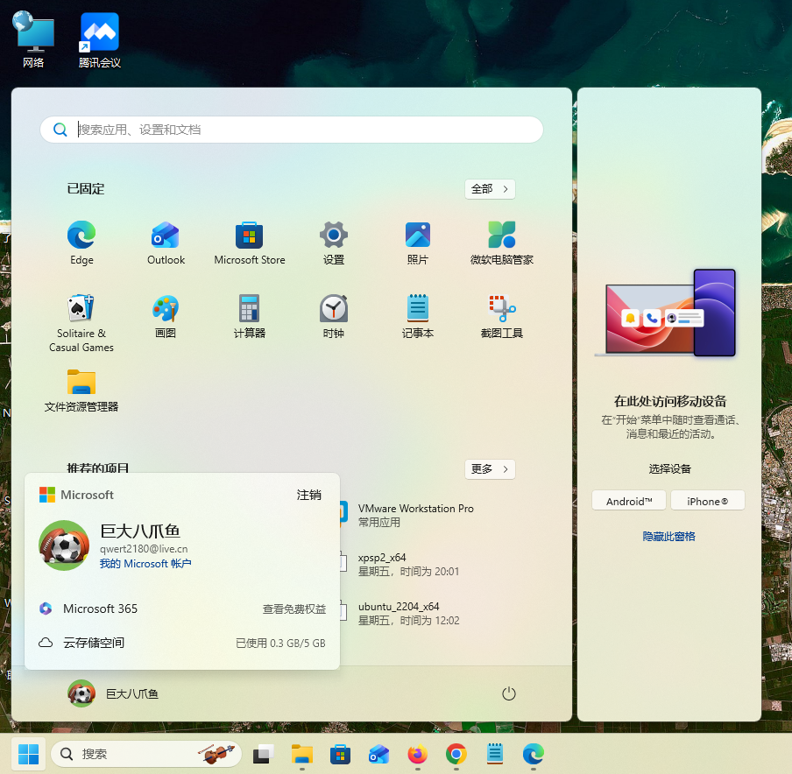This screenshot has height=774, width=792.
Task: Click 隐藏此窗格 to hide pane
Action: point(668,536)
